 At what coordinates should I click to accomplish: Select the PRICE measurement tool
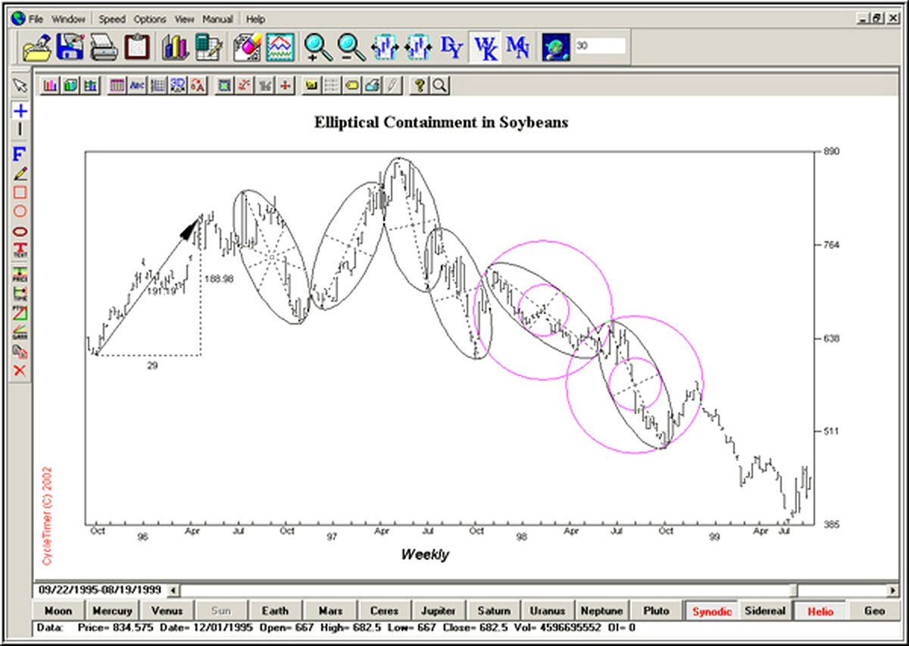tap(20, 274)
